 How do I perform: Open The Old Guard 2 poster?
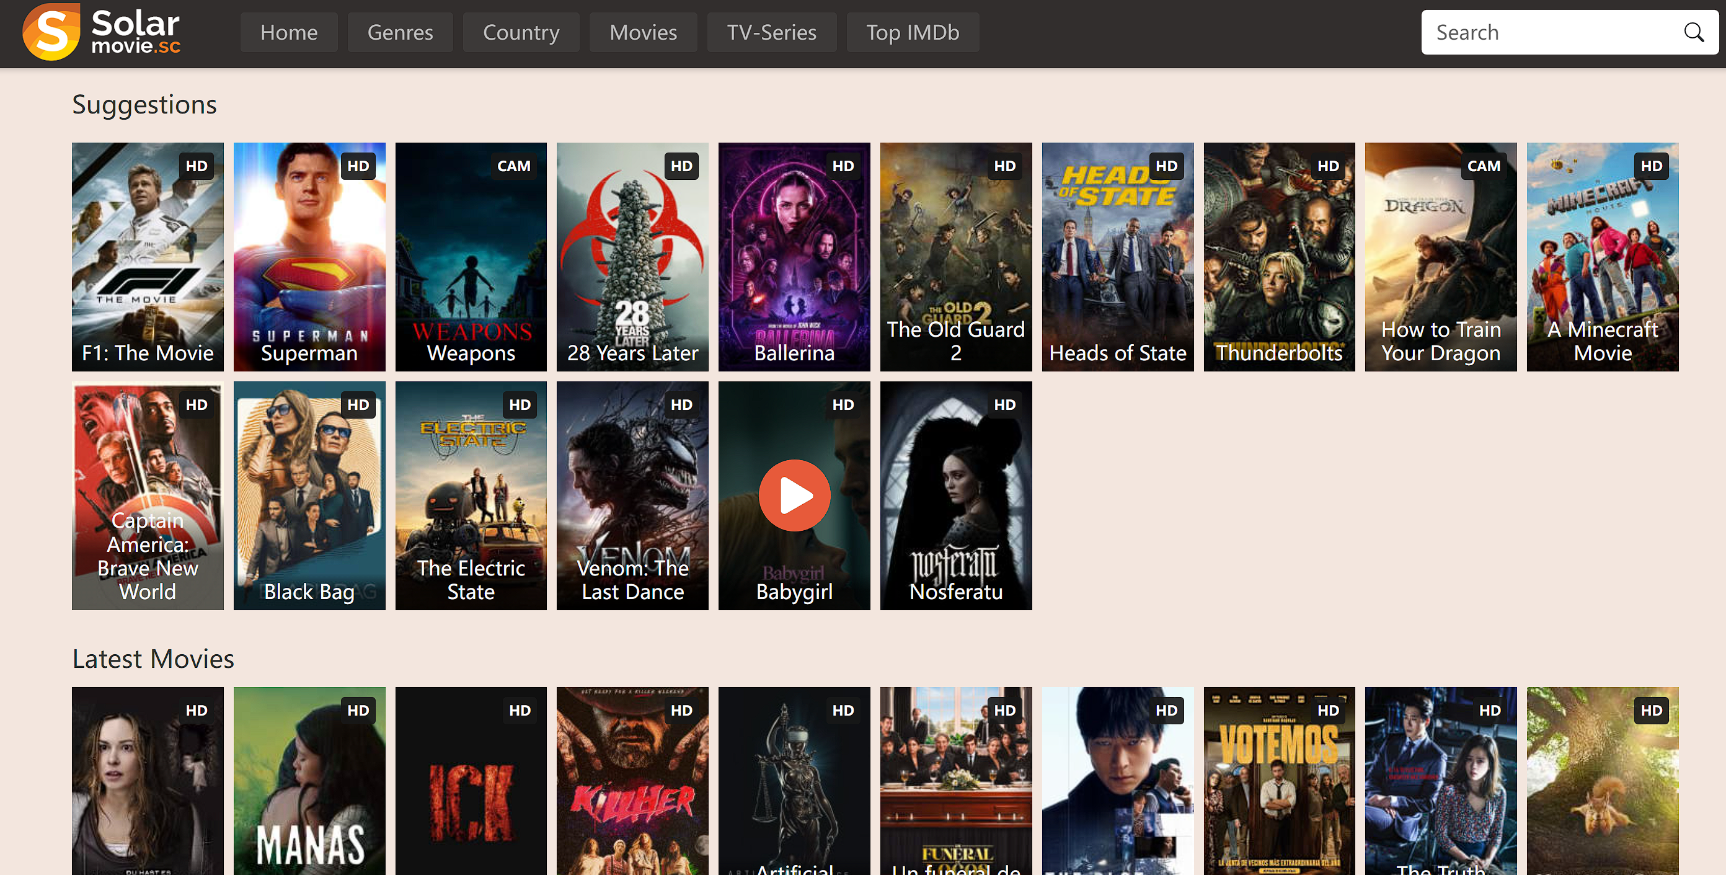click(956, 257)
